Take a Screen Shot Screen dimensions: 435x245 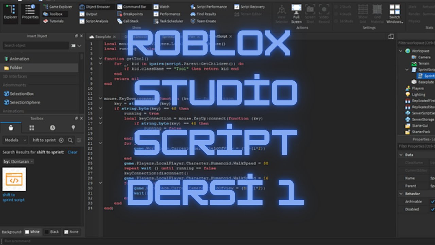[x=310, y=14]
